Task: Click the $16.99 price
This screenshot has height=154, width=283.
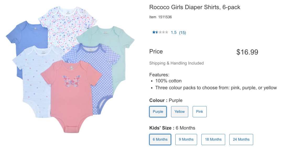Action: 247,52
